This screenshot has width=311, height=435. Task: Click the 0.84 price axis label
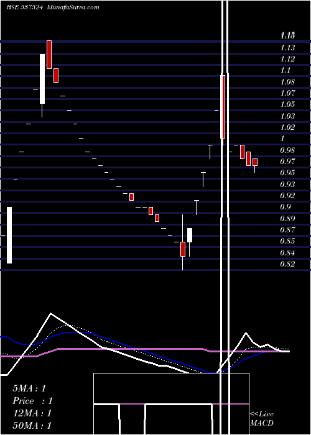point(287,253)
